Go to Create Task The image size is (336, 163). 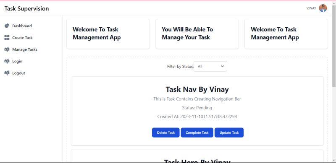(22, 38)
